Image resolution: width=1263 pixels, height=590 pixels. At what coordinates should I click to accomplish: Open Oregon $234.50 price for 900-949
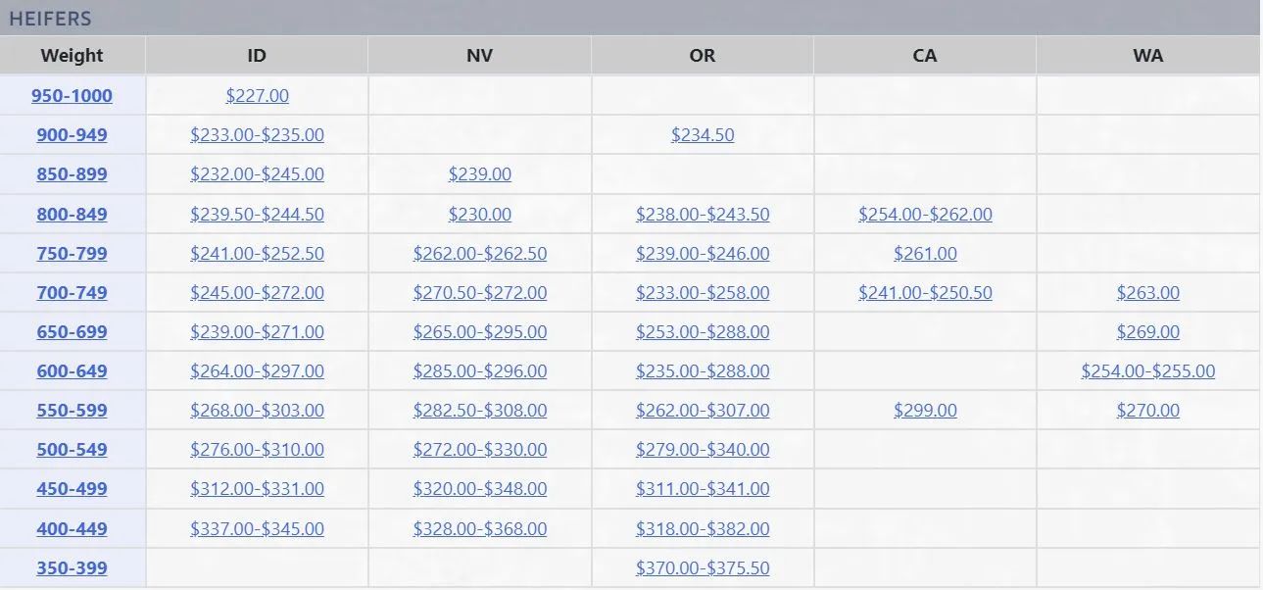tap(703, 135)
